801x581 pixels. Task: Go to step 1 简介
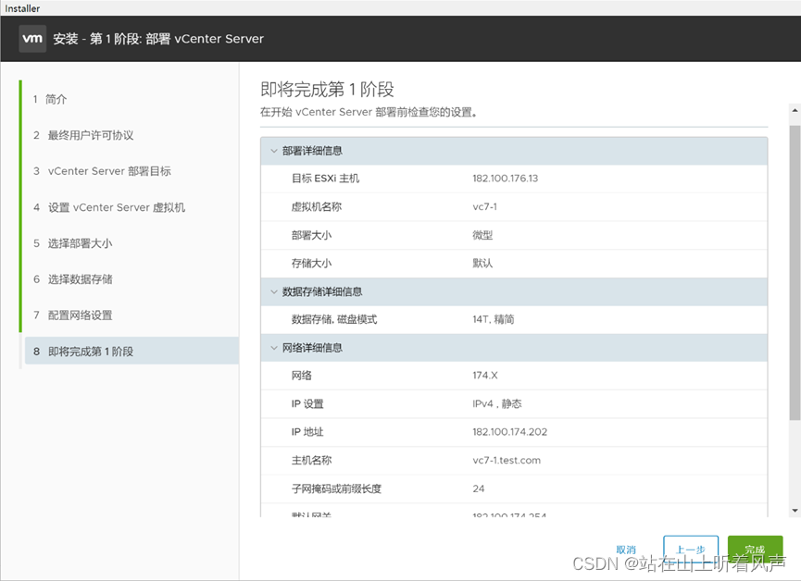(50, 99)
